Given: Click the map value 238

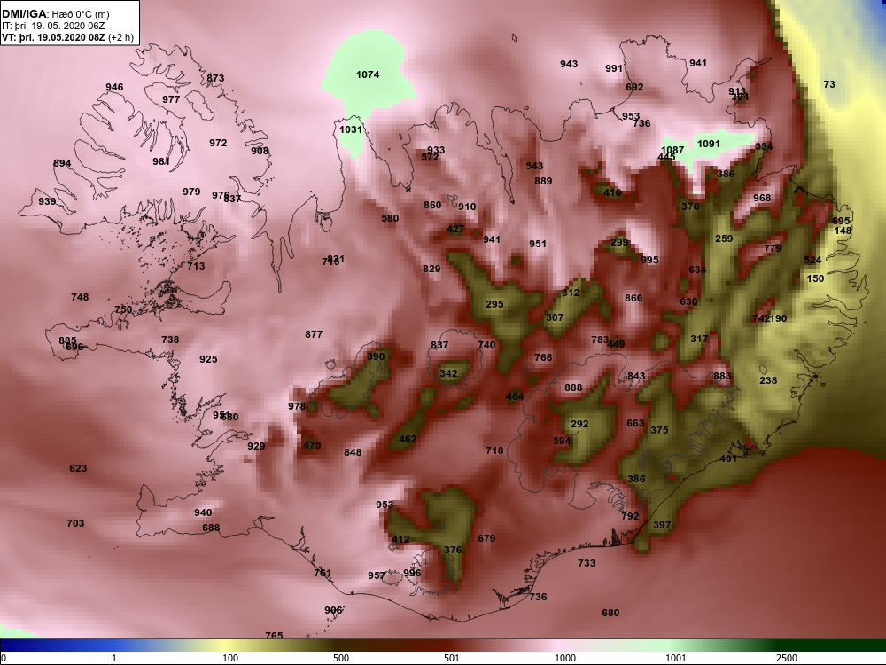Looking at the screenshot, I should [768, 380].
